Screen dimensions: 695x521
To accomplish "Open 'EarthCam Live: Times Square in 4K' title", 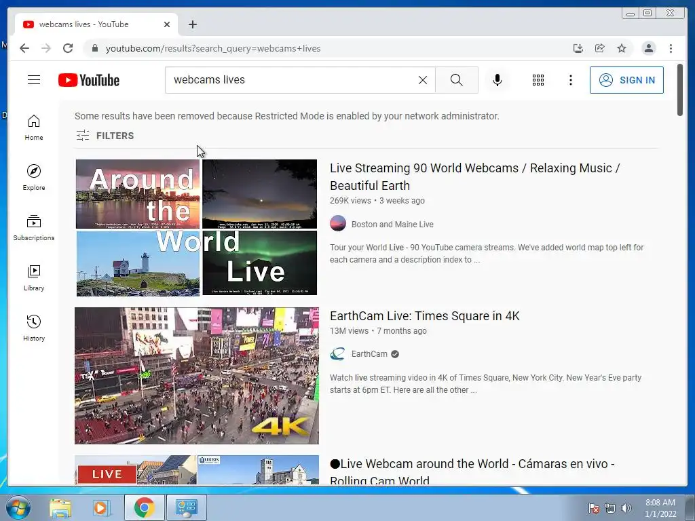I will [425, 316].
